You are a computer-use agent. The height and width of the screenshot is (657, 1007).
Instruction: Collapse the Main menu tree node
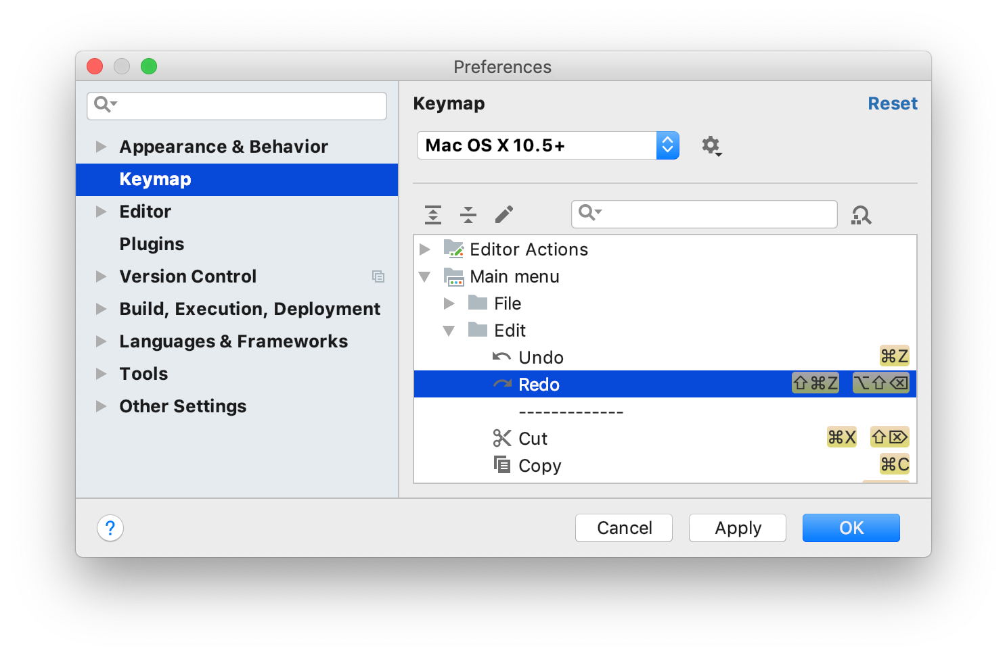pos(424,276)
